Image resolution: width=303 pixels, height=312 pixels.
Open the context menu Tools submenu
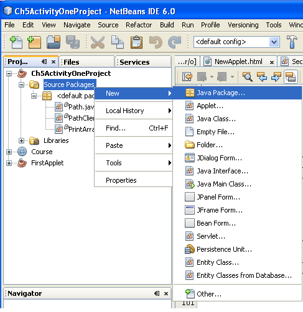coord(134,163)
